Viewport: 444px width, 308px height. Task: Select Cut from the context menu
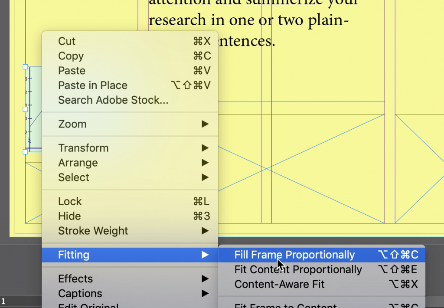130,41
